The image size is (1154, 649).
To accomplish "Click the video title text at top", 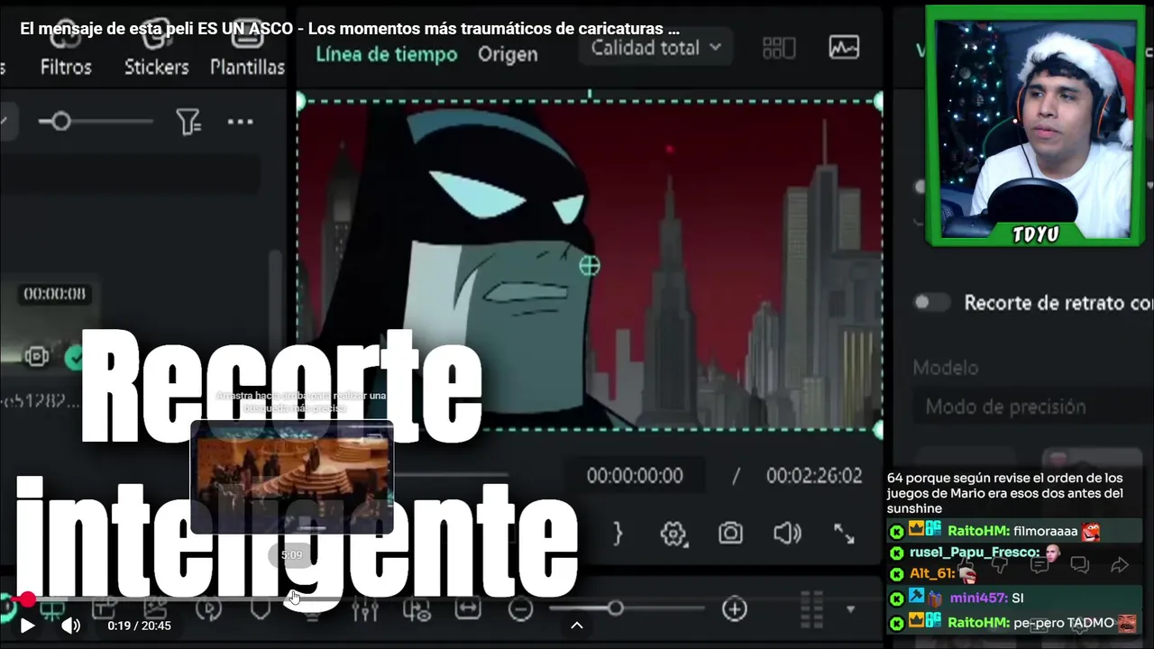I will click(x=350, y=29).
